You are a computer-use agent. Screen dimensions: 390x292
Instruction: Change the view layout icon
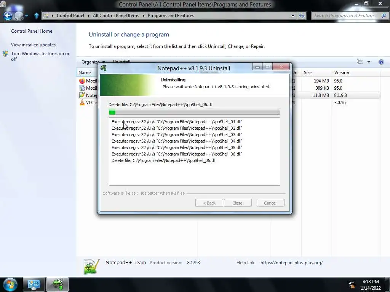360,62
